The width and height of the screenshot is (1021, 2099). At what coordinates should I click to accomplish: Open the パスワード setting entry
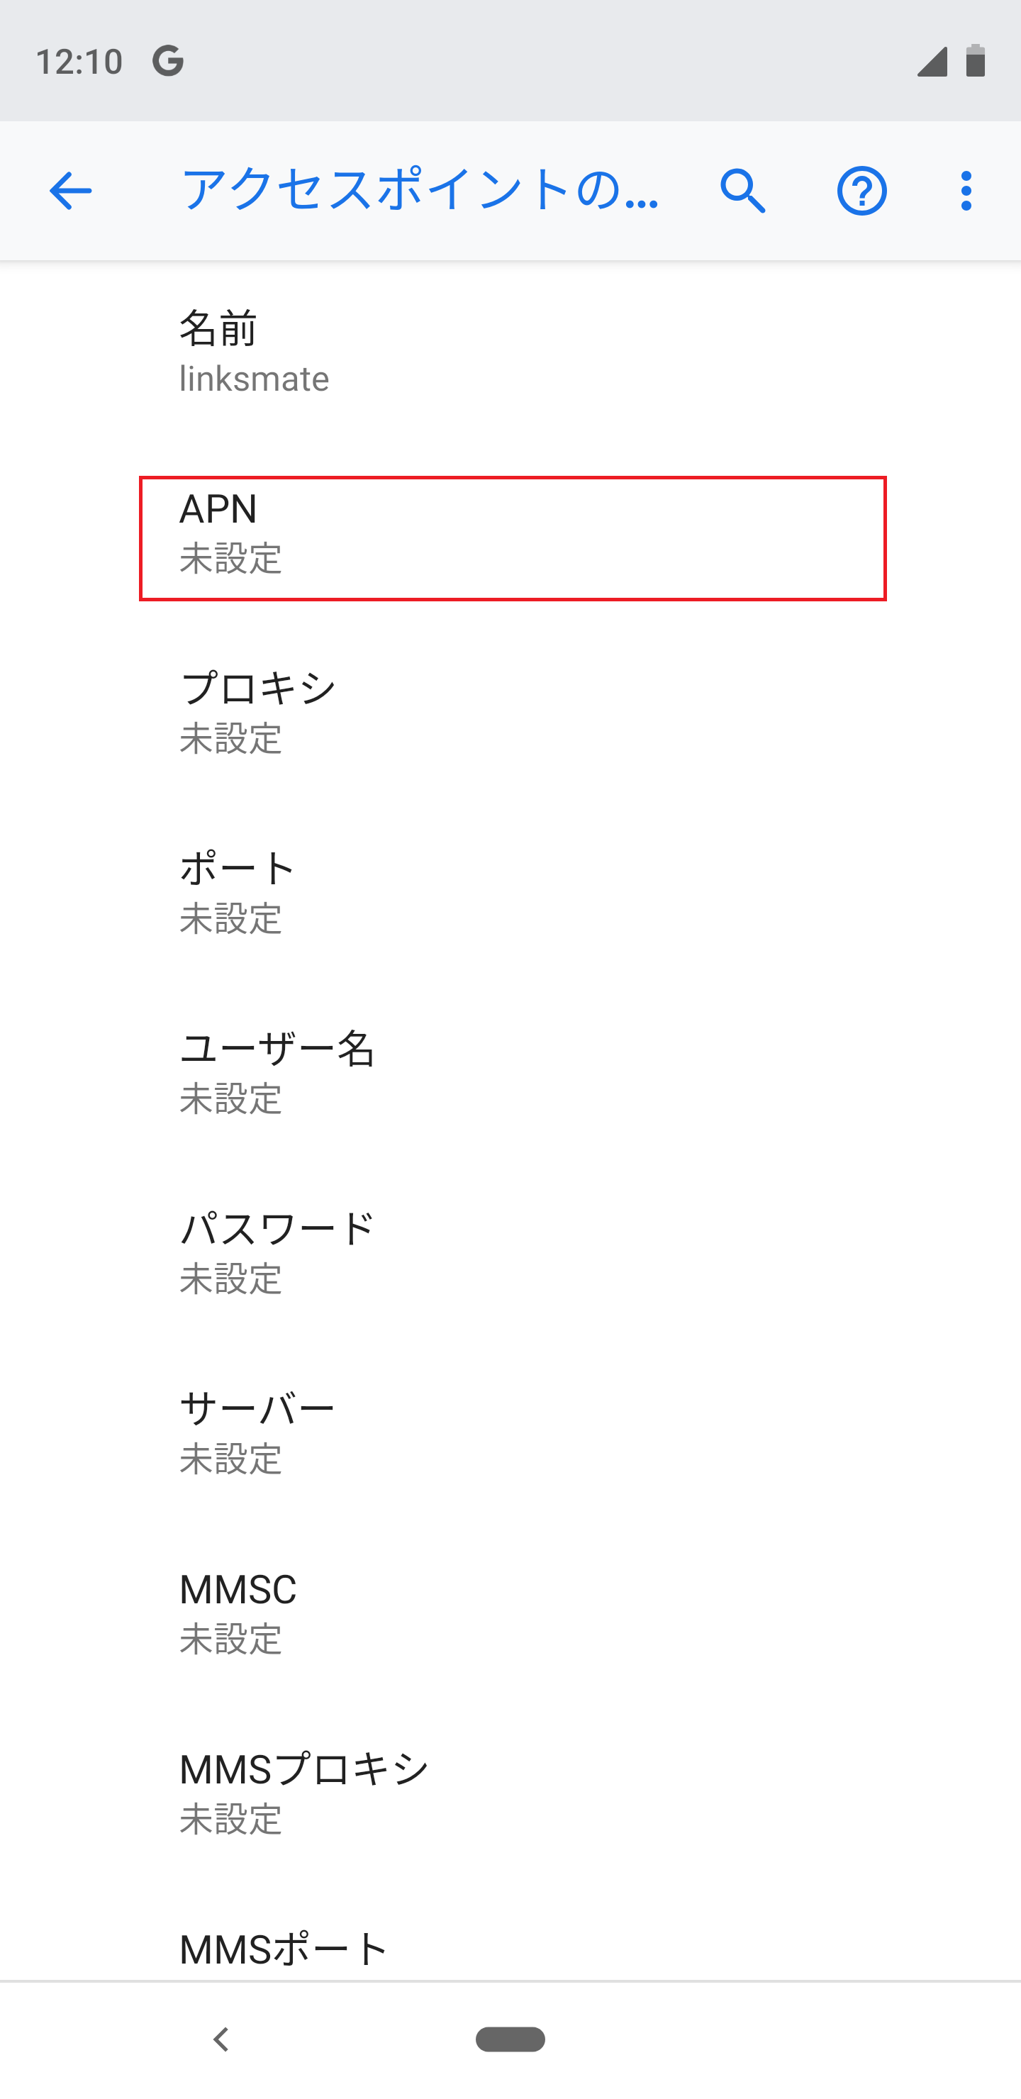510,1253
